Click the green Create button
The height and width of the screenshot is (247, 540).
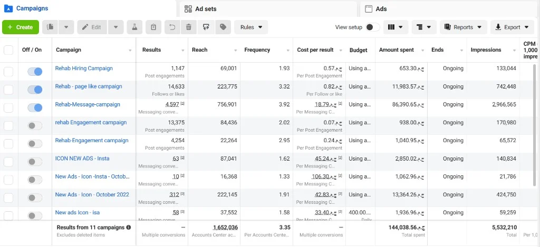pos(21,27)
